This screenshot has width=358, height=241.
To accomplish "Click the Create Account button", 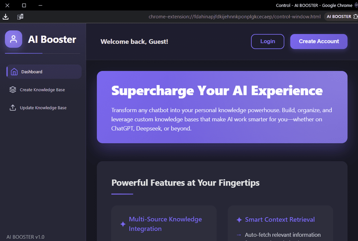I will tap(319, 42).
